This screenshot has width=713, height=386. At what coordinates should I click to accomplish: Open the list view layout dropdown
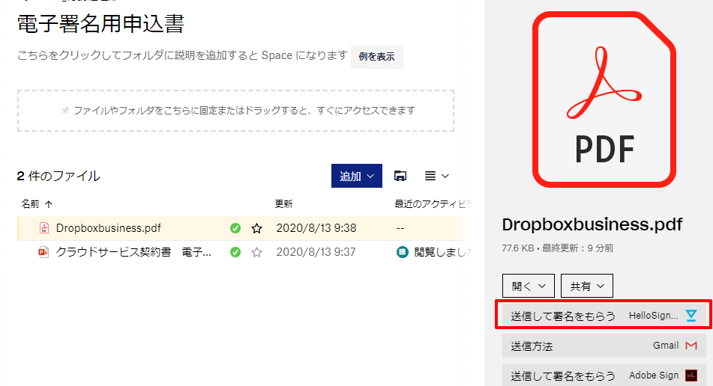pyautogui.click(x=436, y=176)
